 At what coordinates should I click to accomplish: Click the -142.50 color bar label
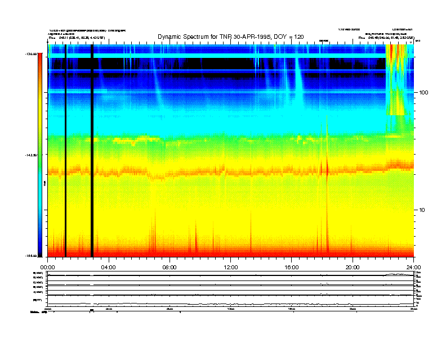click(32, 155)
